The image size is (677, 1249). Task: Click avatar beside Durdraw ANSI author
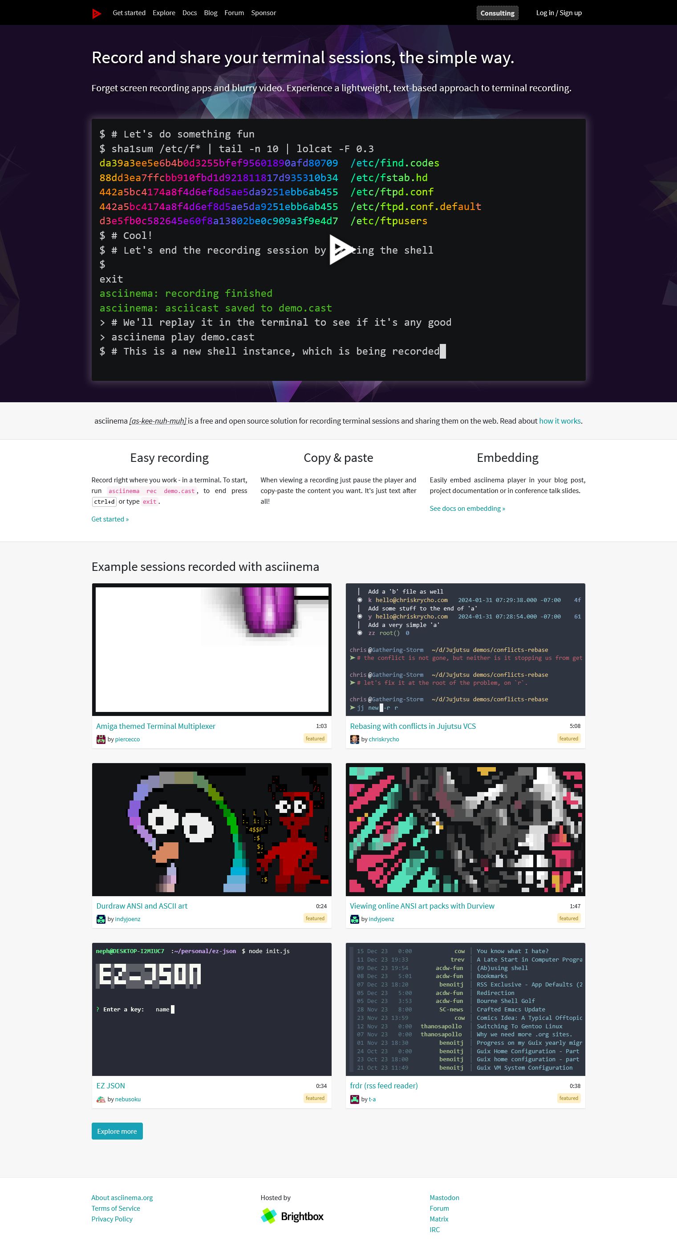101,919
